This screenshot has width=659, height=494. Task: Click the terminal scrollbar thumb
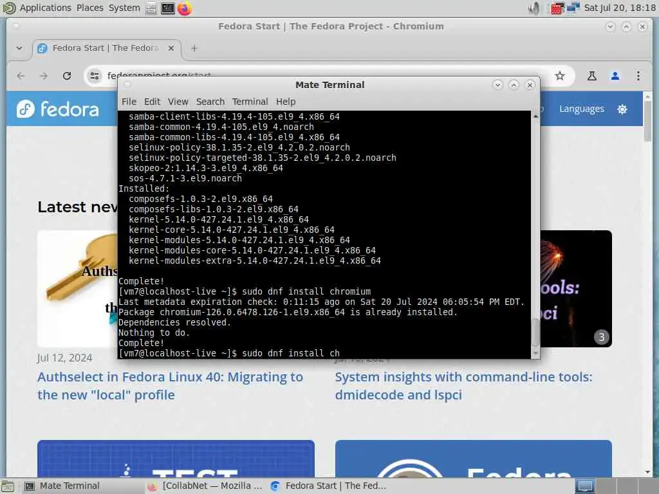click(x=535, y=333)
